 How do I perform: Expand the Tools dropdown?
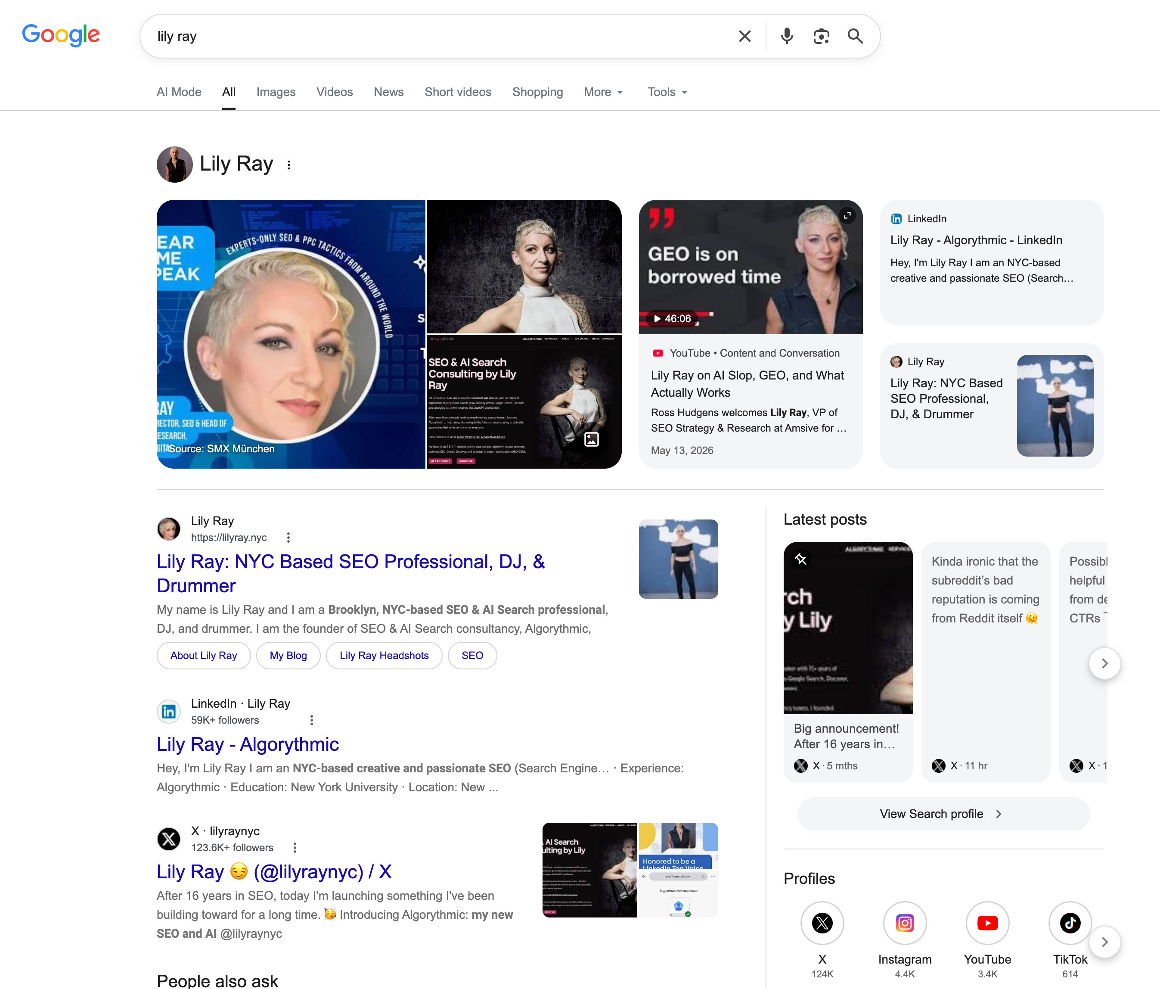point(667,92)
